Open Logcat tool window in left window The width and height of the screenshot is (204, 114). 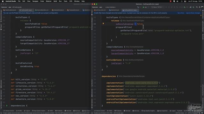click(x=27, y=111)
